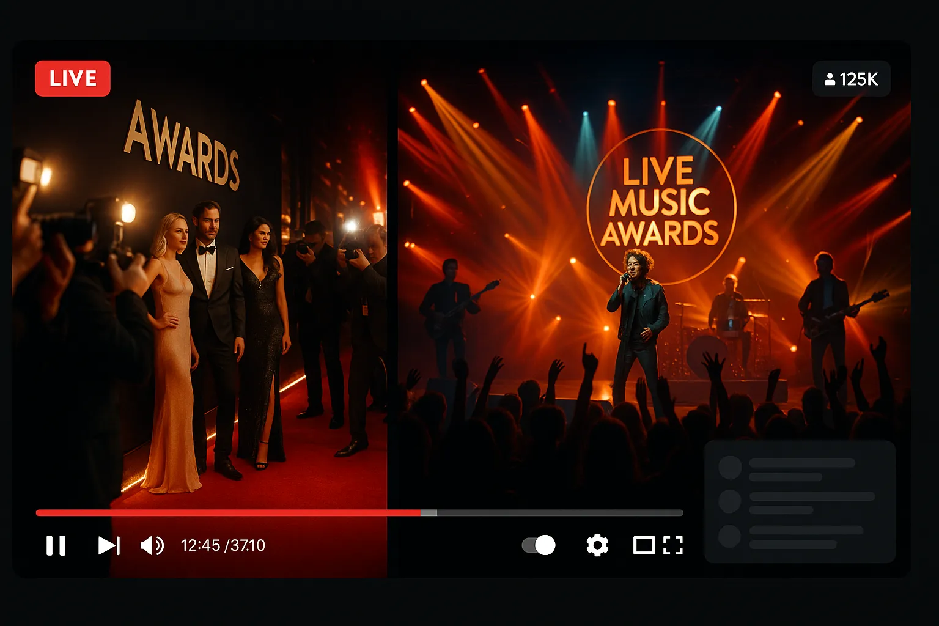
Task: Click the Live Music Awards circular logo
Action: tap(661, 202)
